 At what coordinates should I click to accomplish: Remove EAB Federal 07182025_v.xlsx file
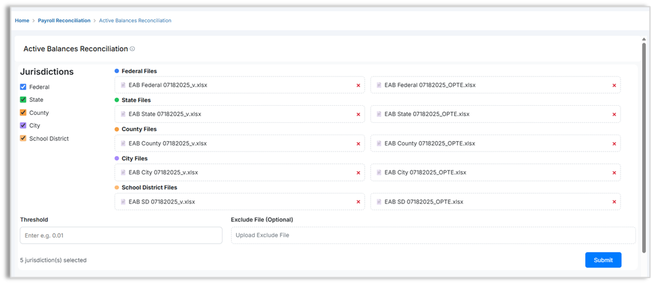coord(358,85)
